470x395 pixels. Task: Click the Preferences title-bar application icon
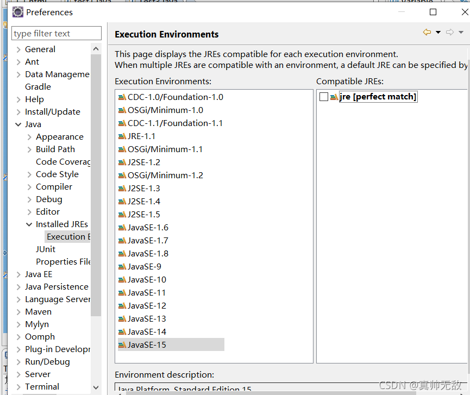point(17,11)
